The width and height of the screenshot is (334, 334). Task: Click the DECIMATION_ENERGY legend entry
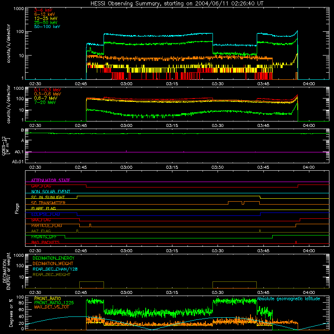click(x=53, y=258)
